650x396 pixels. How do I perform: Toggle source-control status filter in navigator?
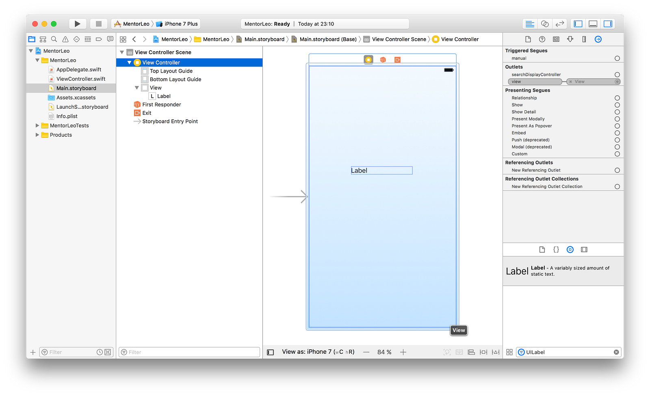point(108,352)
